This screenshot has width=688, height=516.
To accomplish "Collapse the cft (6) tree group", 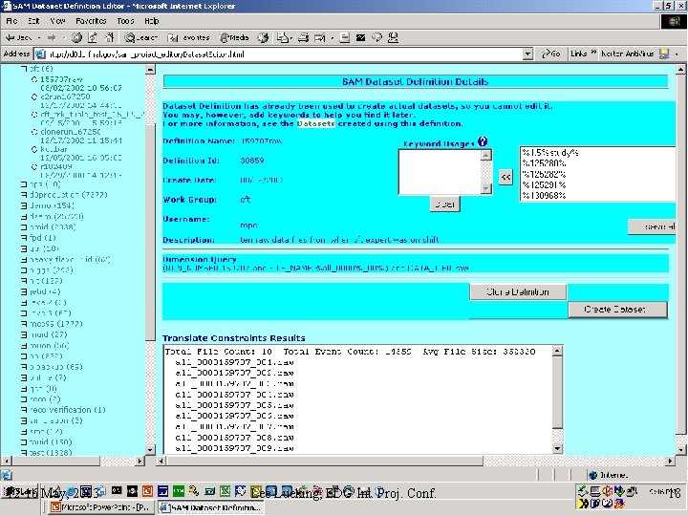I will 24,69.
